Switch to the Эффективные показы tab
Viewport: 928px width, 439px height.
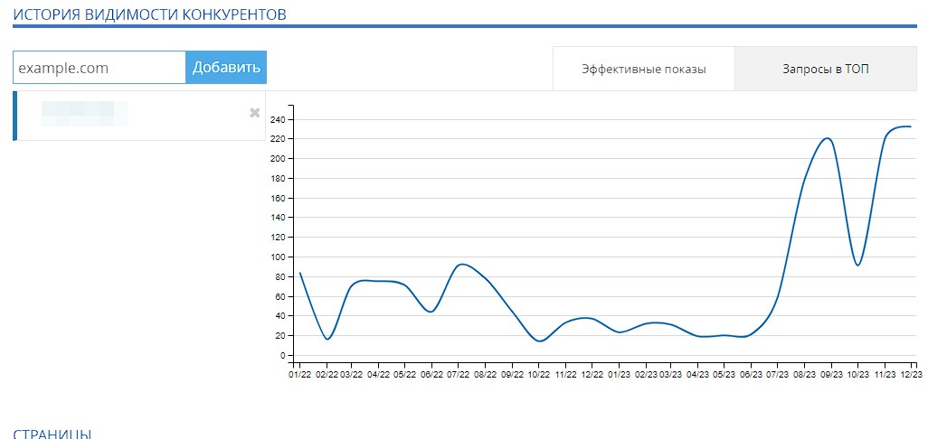tap(644, 70)
